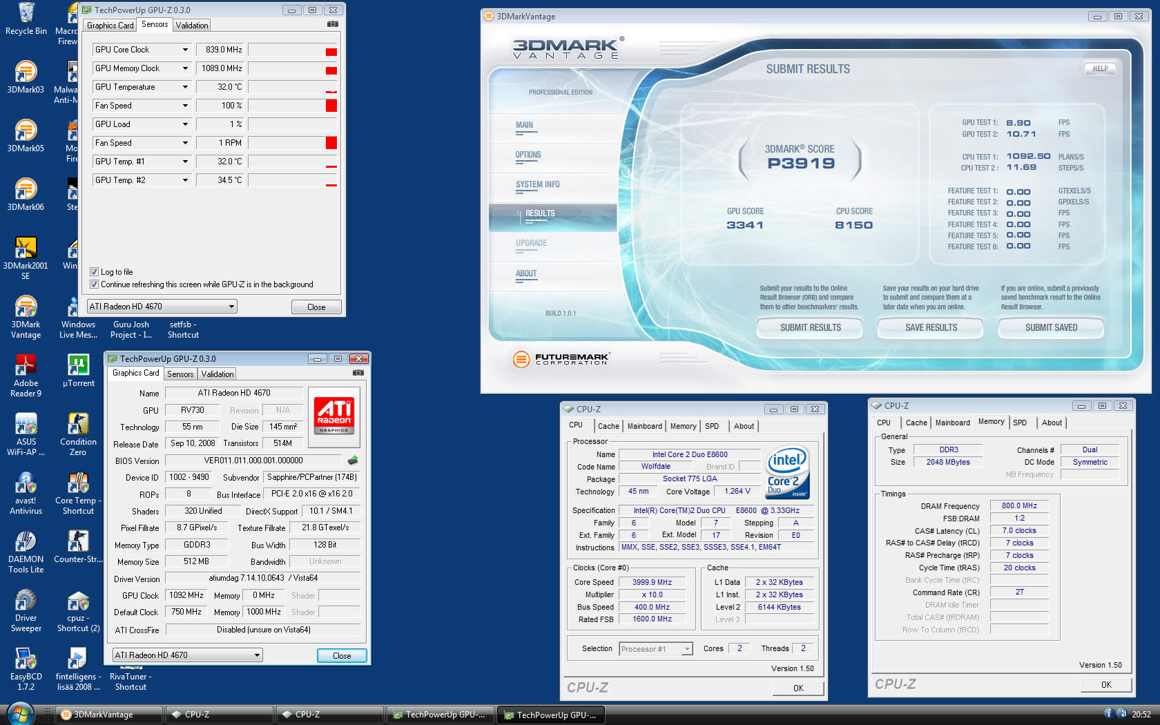This screenshot has height=725, width=1160.
Task: Open the GPU Temp. #1 sensor dropdown
Action: (185, 162)
